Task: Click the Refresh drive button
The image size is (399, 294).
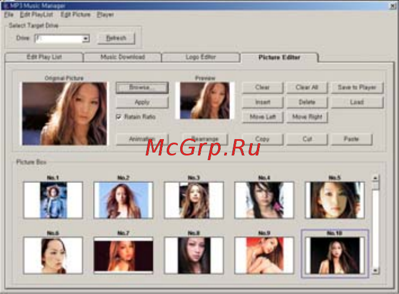Action: (x=116, y=38)
